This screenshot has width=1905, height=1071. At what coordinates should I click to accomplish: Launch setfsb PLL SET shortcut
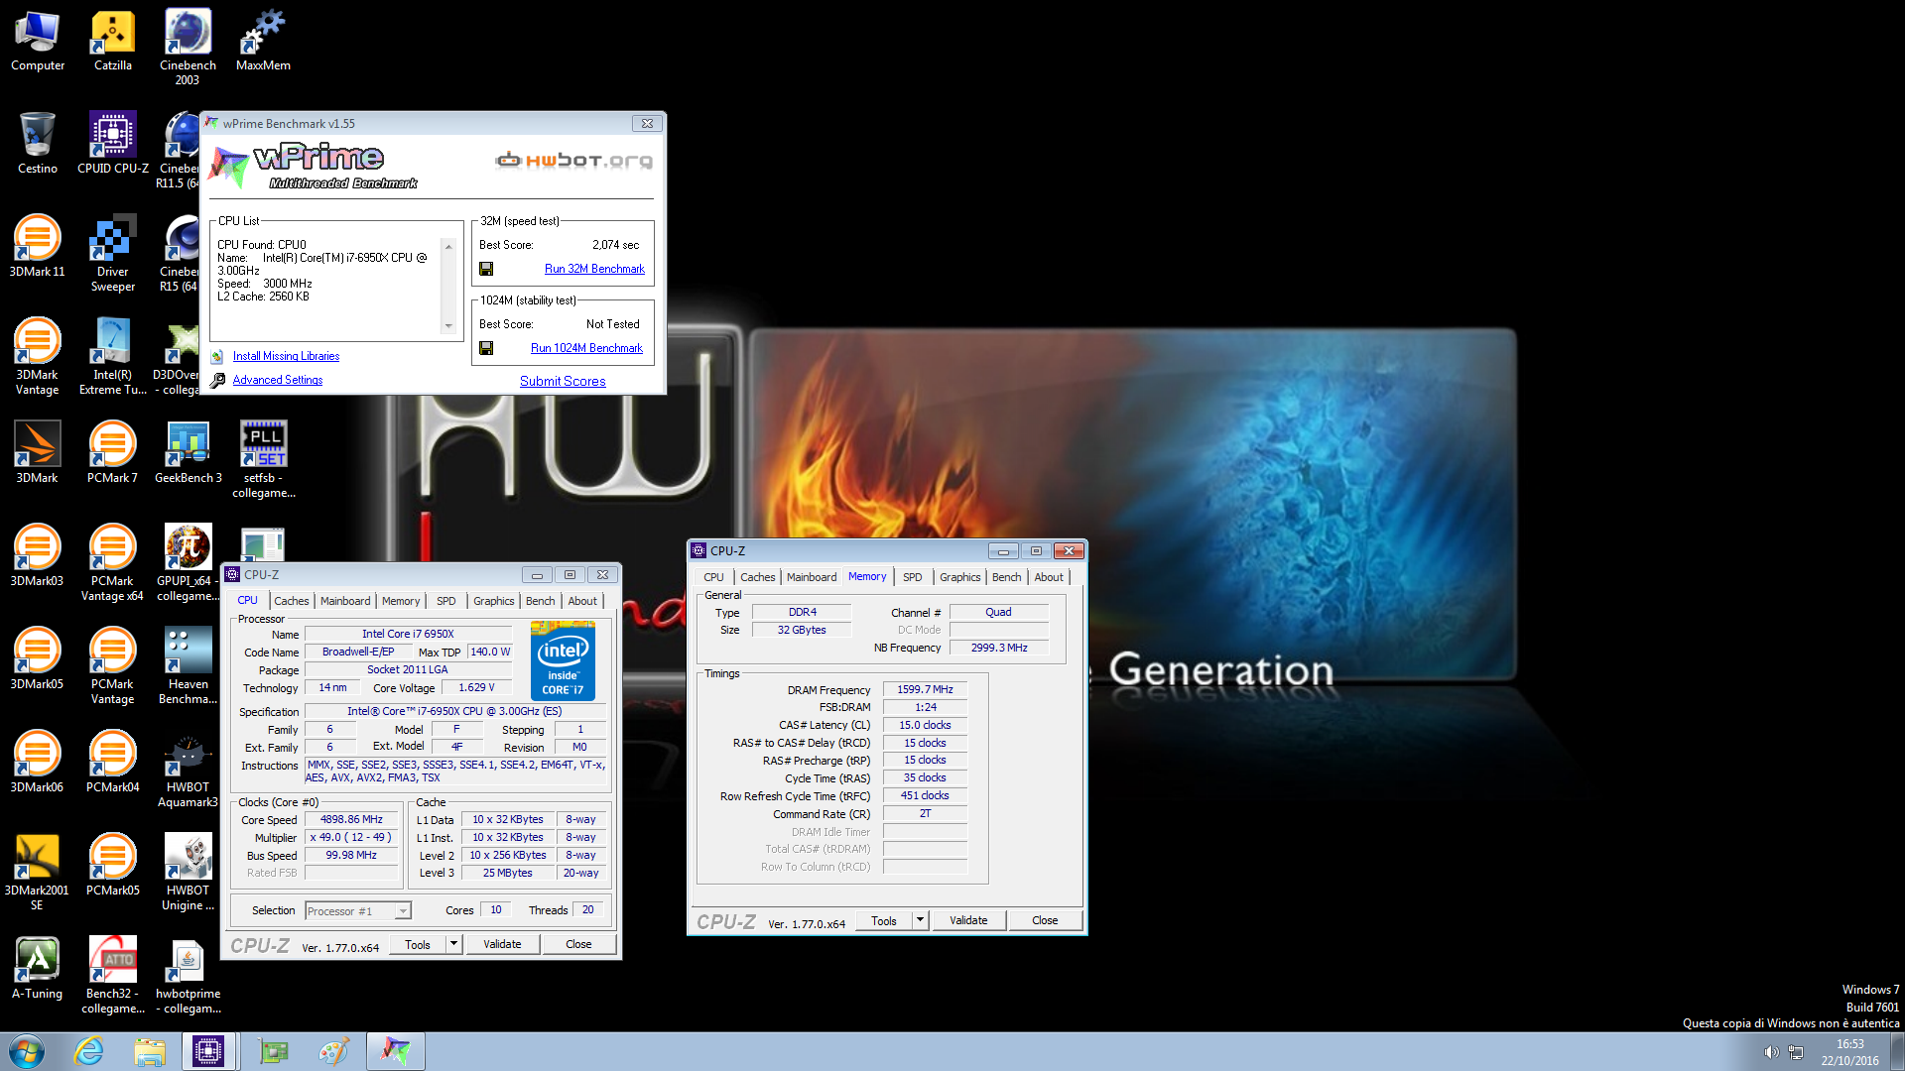click(263, 460)
